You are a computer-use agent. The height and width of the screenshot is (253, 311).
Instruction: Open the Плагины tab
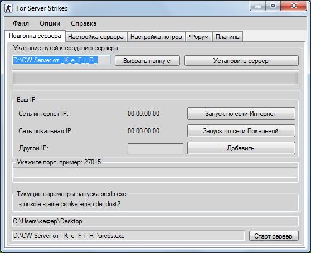click(x=228, y=37)
